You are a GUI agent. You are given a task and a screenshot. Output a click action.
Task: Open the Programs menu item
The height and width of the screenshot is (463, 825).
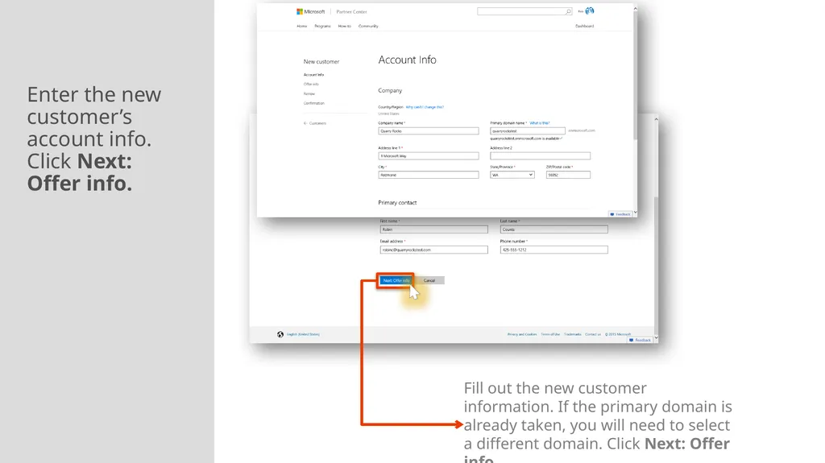(x=322, y=27)
